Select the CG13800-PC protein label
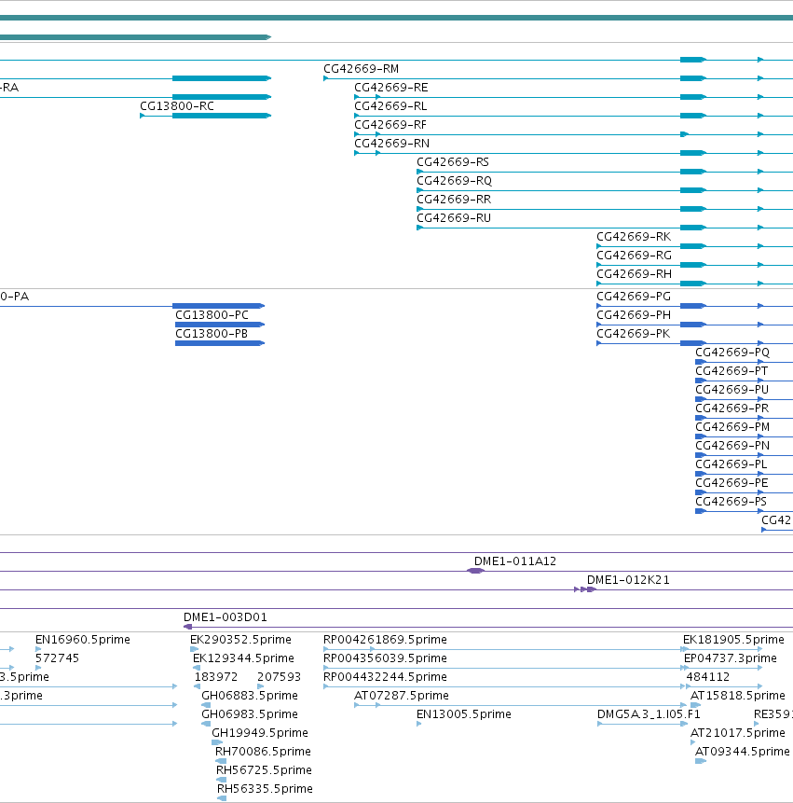 tap(212, 315)
